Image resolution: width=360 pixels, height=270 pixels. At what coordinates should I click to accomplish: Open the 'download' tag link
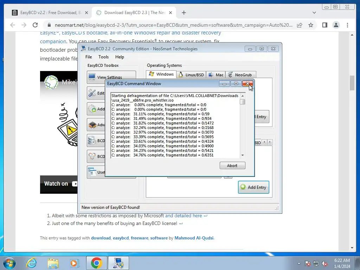[x=101, y=238]
